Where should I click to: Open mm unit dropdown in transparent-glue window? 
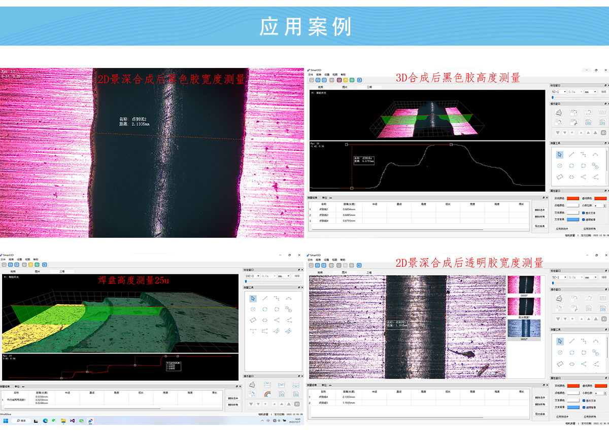[x=590, y=277]
